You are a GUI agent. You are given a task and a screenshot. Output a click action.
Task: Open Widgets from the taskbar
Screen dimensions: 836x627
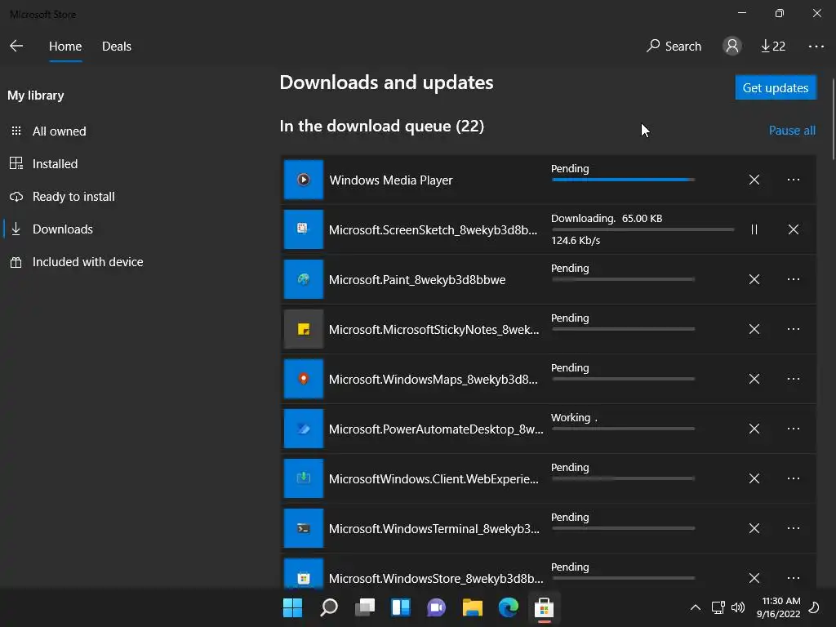click(x=400, y=607)
